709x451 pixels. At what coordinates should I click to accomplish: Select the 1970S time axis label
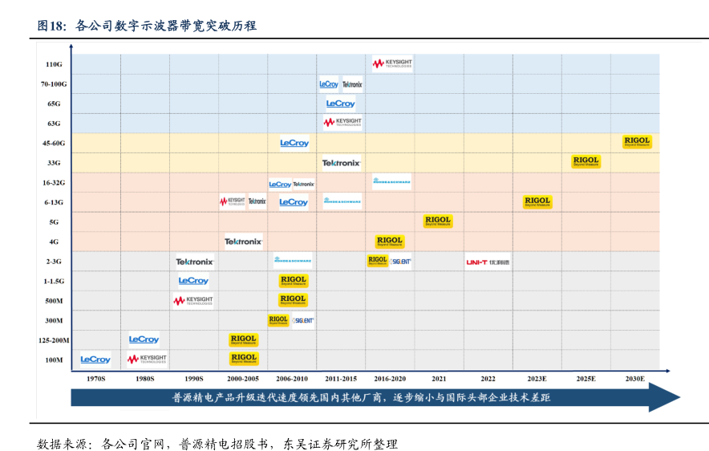tap(95, 379)
